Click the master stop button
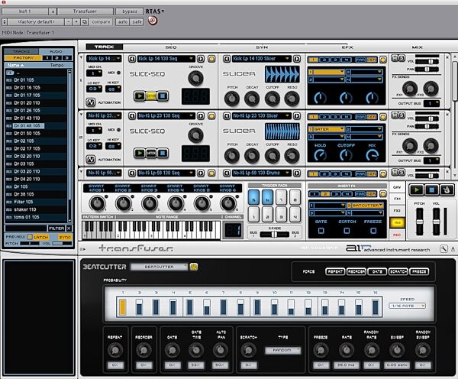The width and height of the screenshot is (458, 379). point(432,190)
